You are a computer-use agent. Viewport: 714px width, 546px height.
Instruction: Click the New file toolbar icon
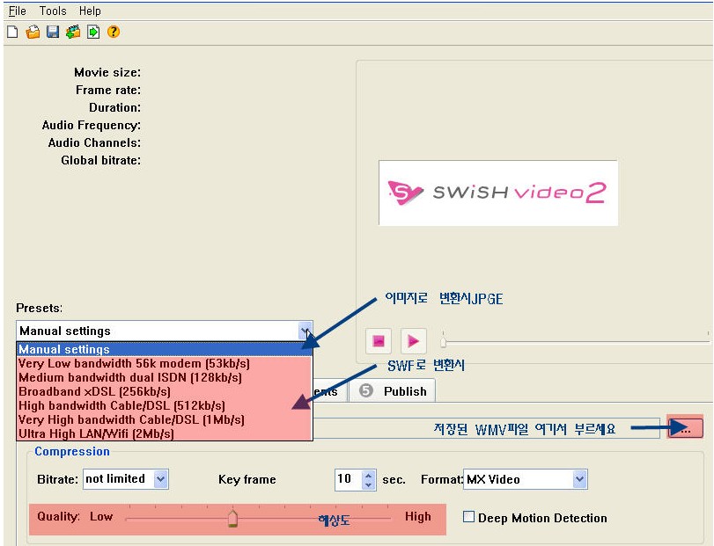(12, 32)
